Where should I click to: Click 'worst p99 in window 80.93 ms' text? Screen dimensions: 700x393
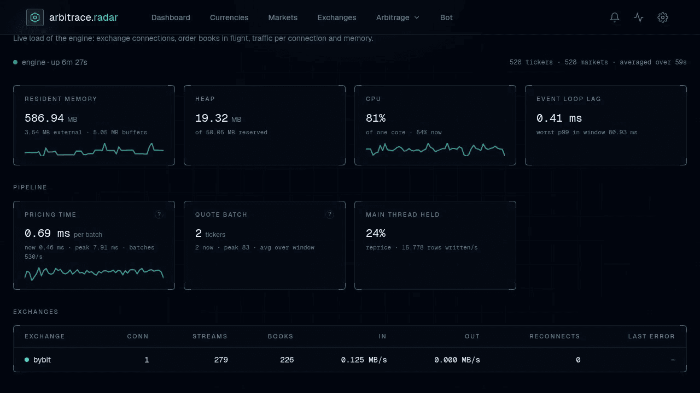click(x=587, y=132)
